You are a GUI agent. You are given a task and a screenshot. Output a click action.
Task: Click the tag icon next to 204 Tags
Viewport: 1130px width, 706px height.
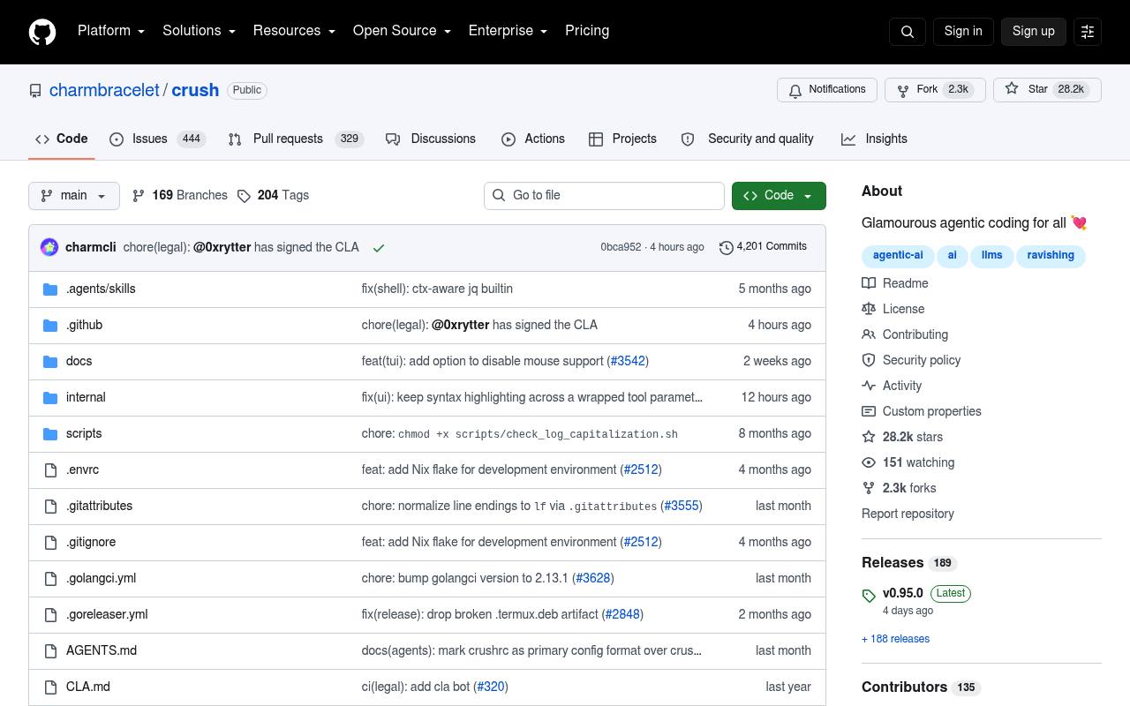click(245, 196)
